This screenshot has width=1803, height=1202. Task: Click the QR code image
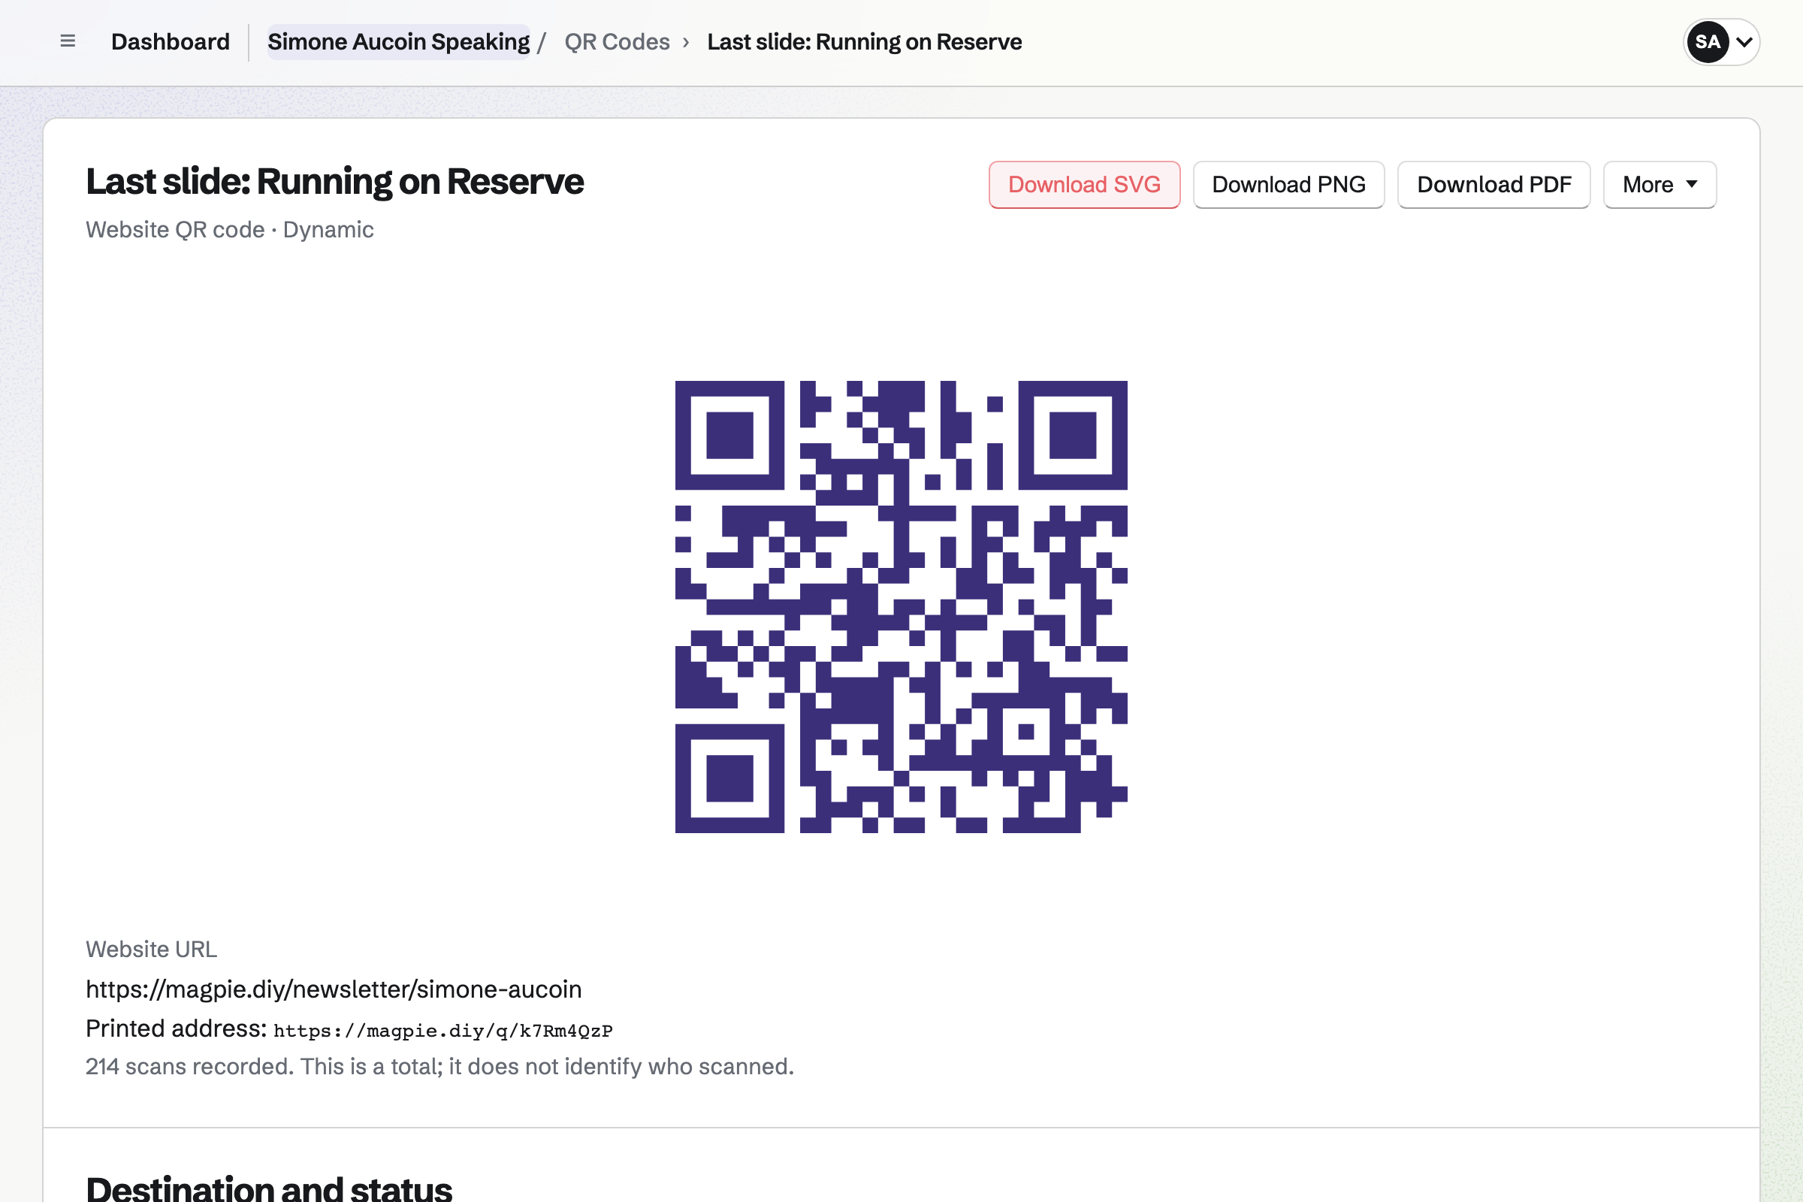click(901, 606)
